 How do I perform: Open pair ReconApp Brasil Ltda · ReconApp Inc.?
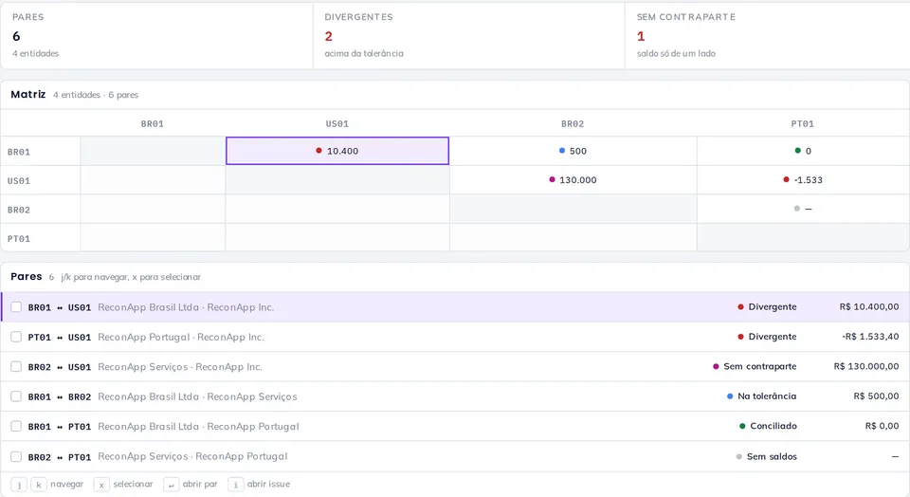pyautogui.click(x=455, y=307)
